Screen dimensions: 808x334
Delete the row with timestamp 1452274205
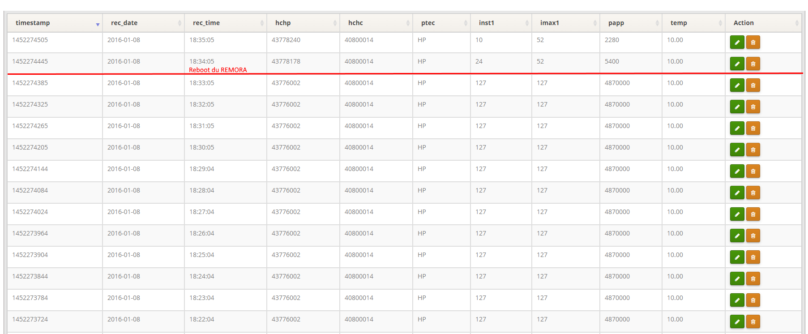tap(753, 150)
